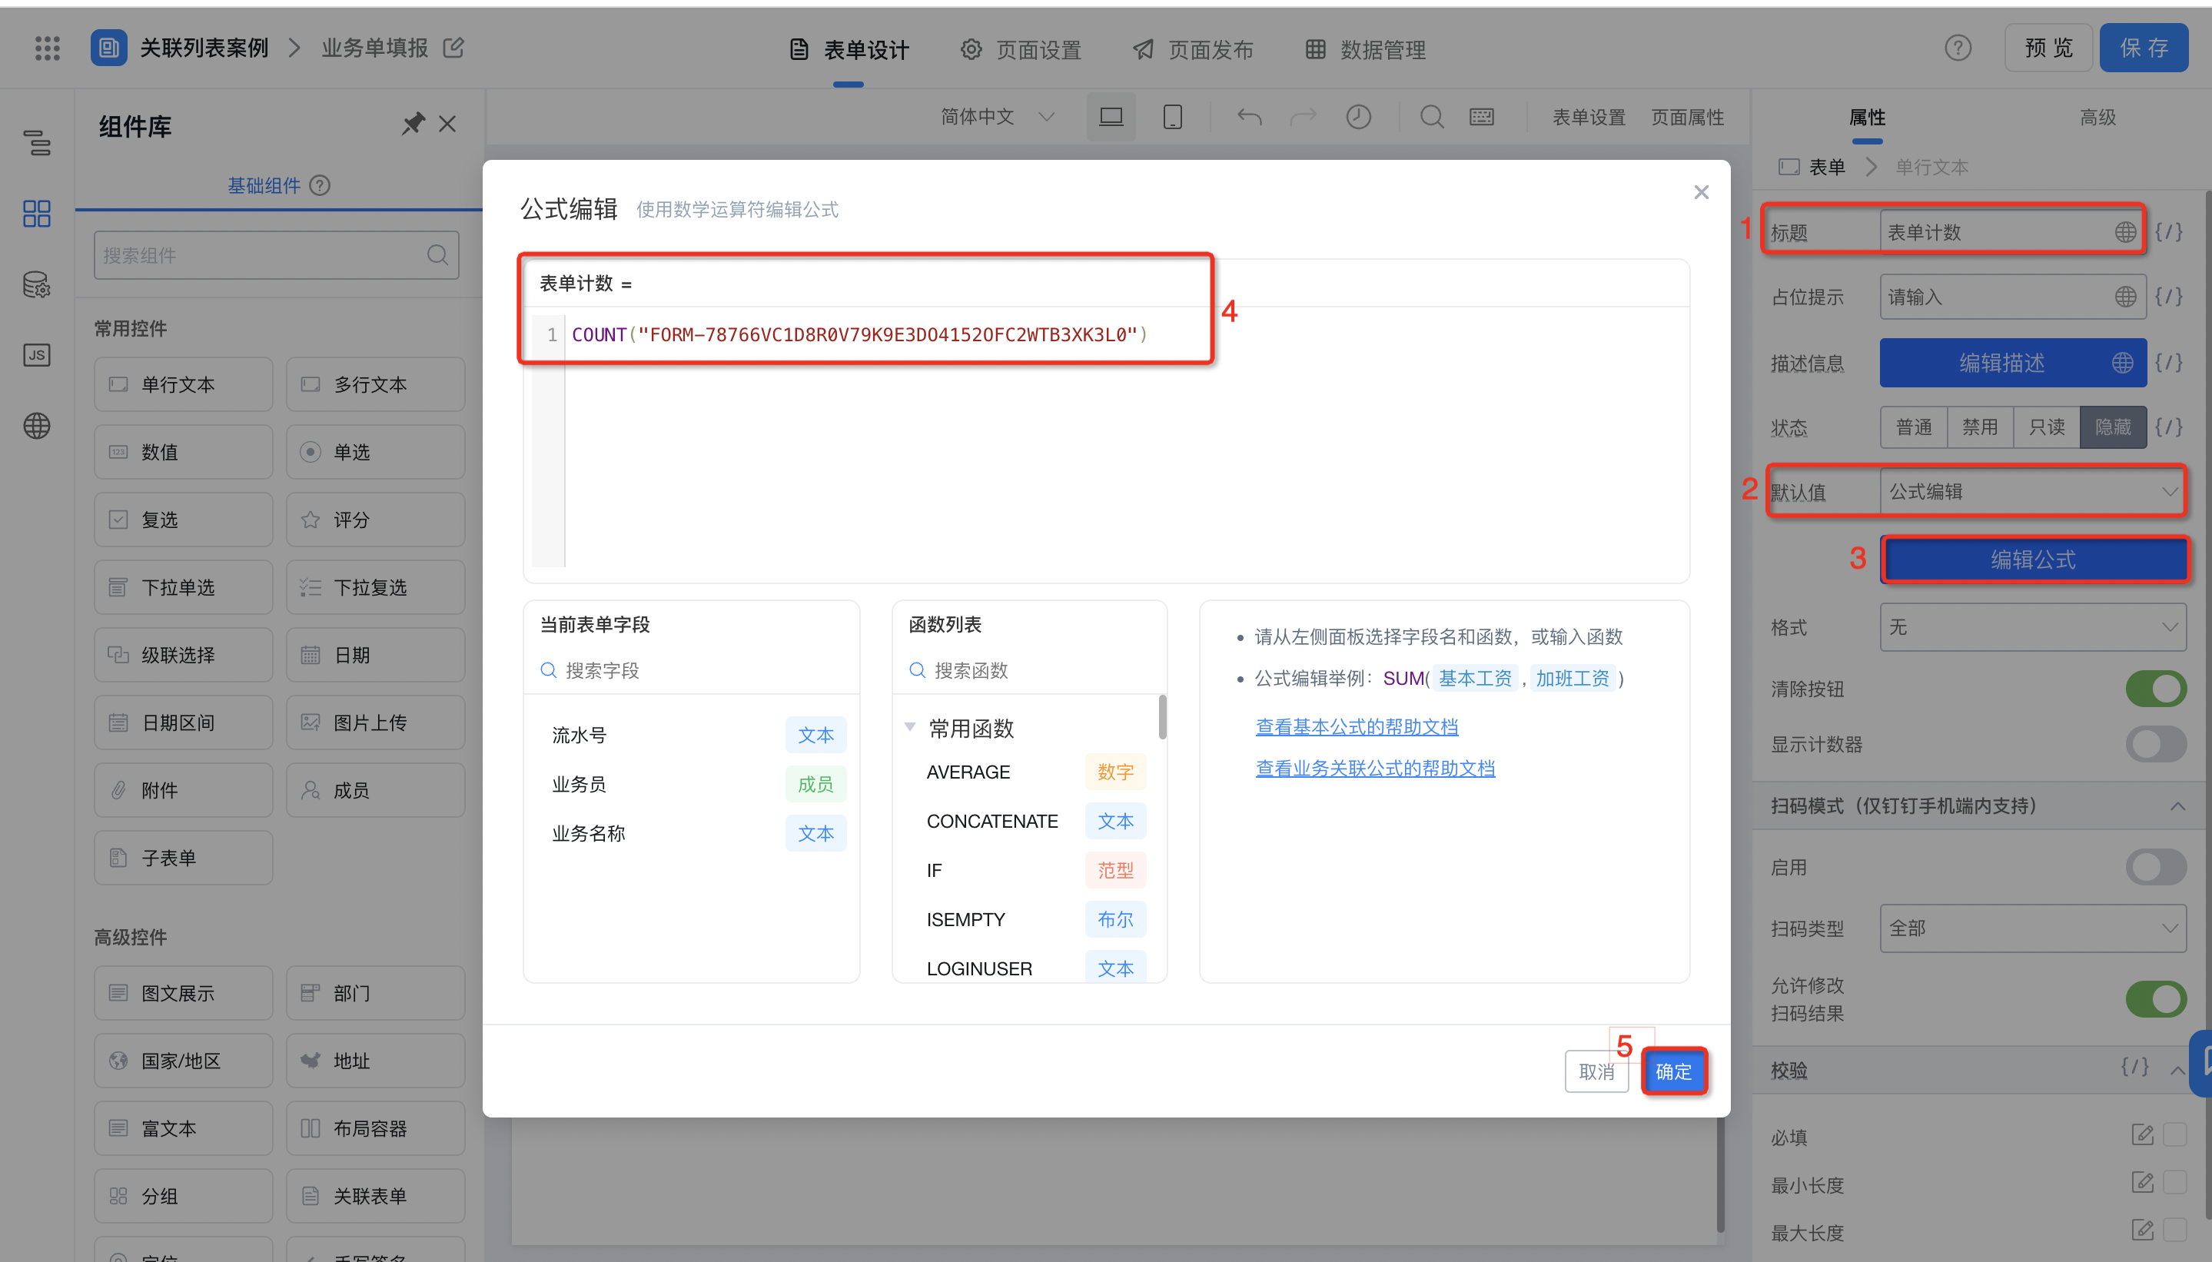The image size is (2212, 1262).
Task: Click the 确定 button
Action: 1673,1071
